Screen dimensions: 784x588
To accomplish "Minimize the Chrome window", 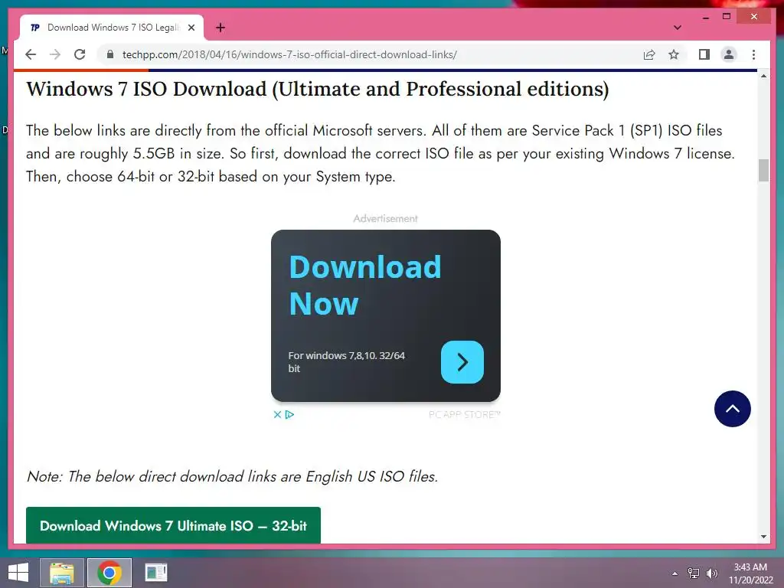I will click(x=705, y=17).
